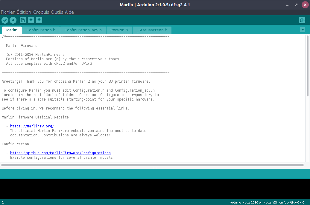310x205 pixels.
Task: Open the Serial Monitor icon
Action: click(302, 20)
